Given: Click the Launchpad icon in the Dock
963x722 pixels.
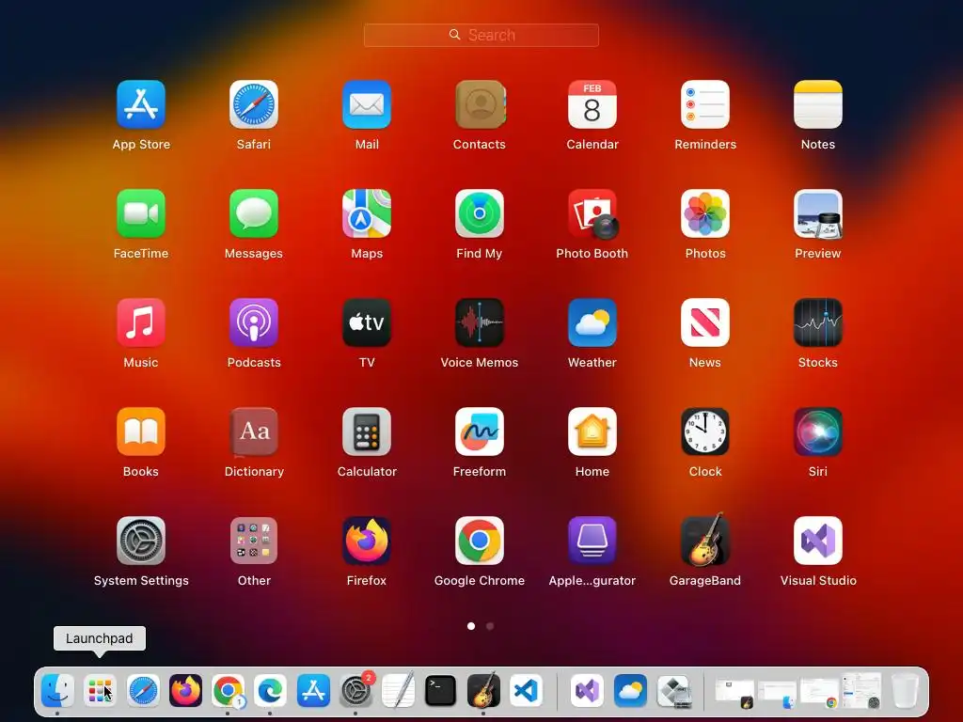Looking at the screenshot, I should click(x=100, y=690).
